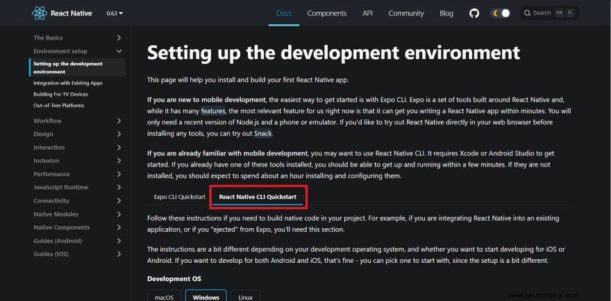Select React Native CLI Quickstart tab
This screenshot has height=301, width=611.
click(x=257, y=197)
